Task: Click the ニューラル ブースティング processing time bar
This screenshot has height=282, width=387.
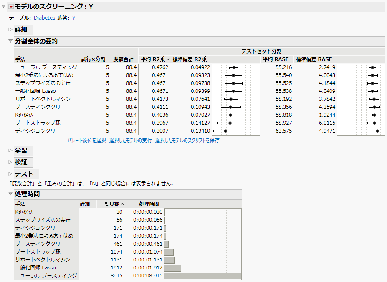Action: [203, 276]
